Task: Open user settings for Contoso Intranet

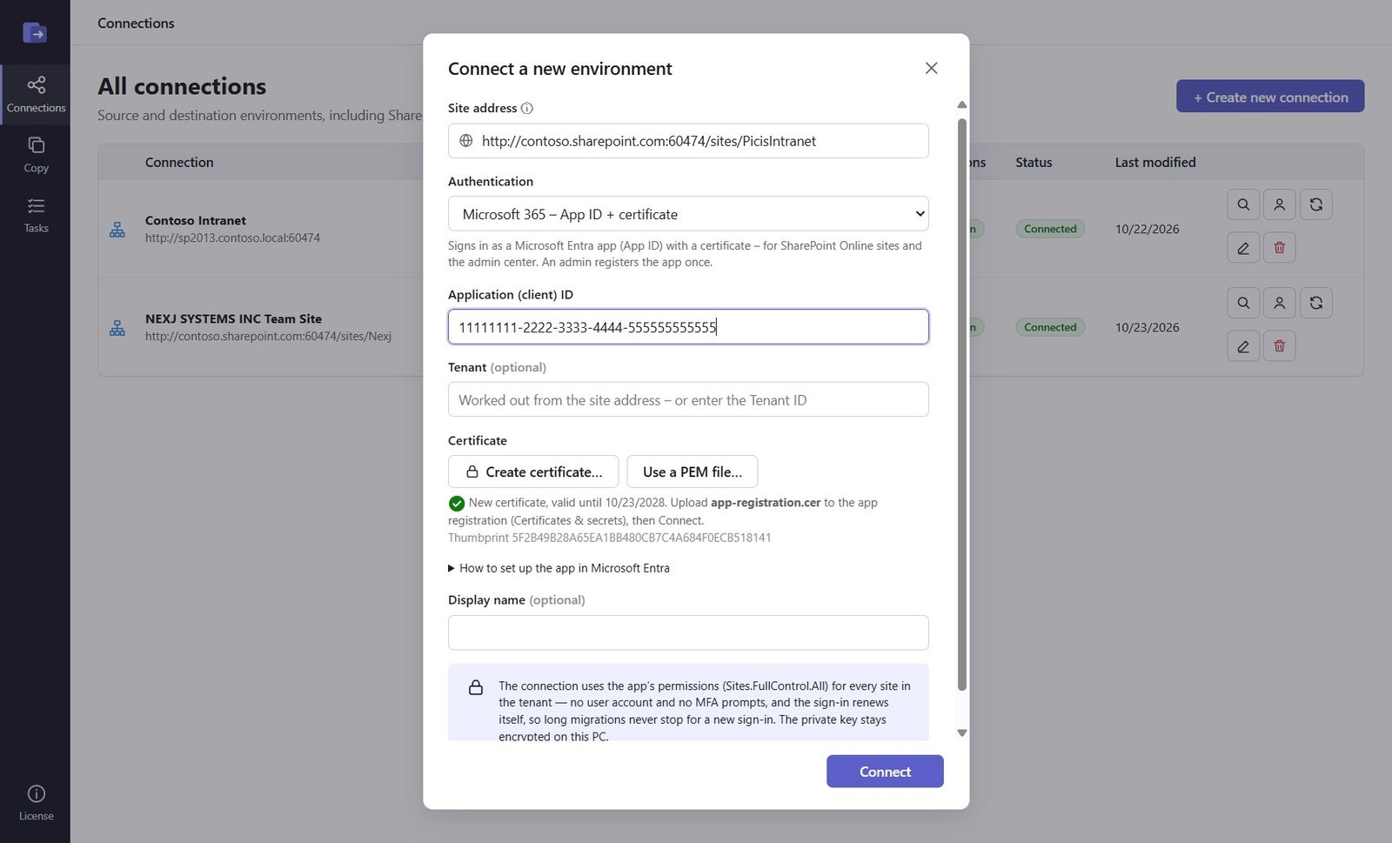Action: [x=1279, y=204]
